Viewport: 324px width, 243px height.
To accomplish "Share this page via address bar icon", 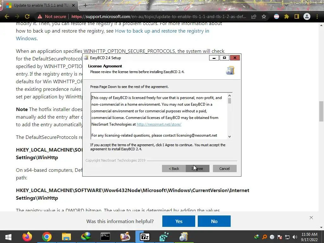I will pos(254,16).
